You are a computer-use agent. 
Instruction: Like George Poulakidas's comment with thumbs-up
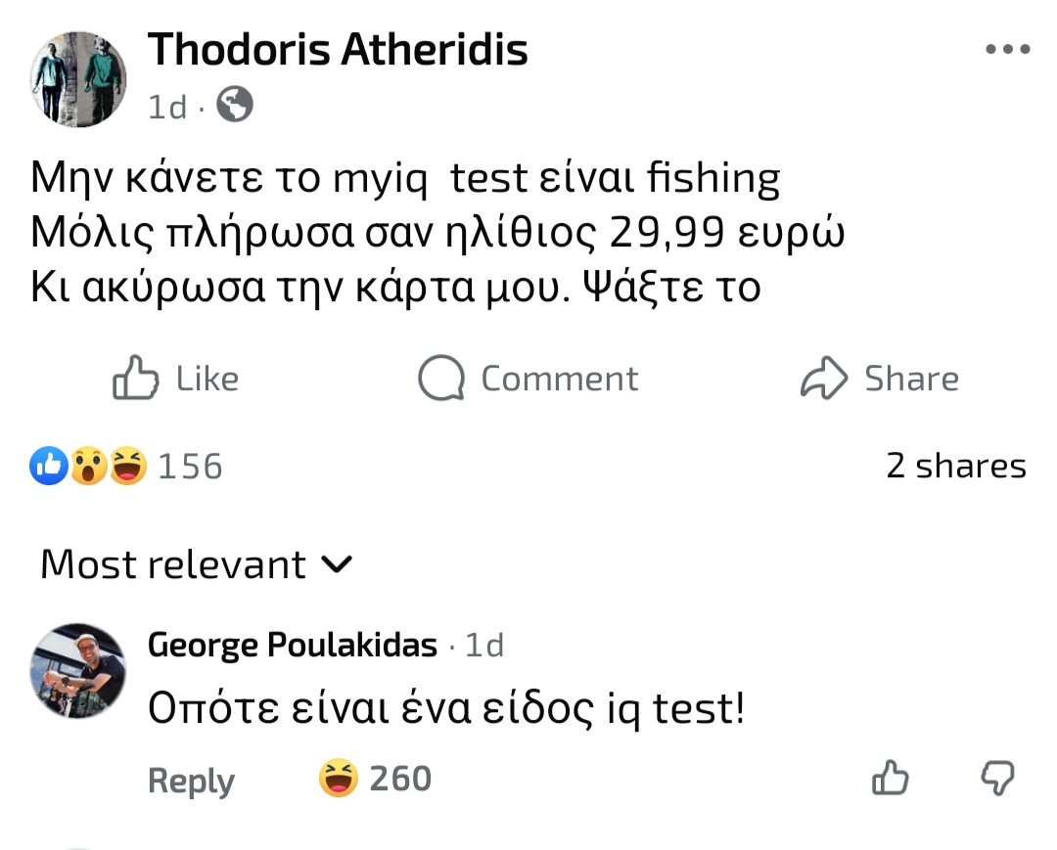pyautogui.click(x=891, y=779)
